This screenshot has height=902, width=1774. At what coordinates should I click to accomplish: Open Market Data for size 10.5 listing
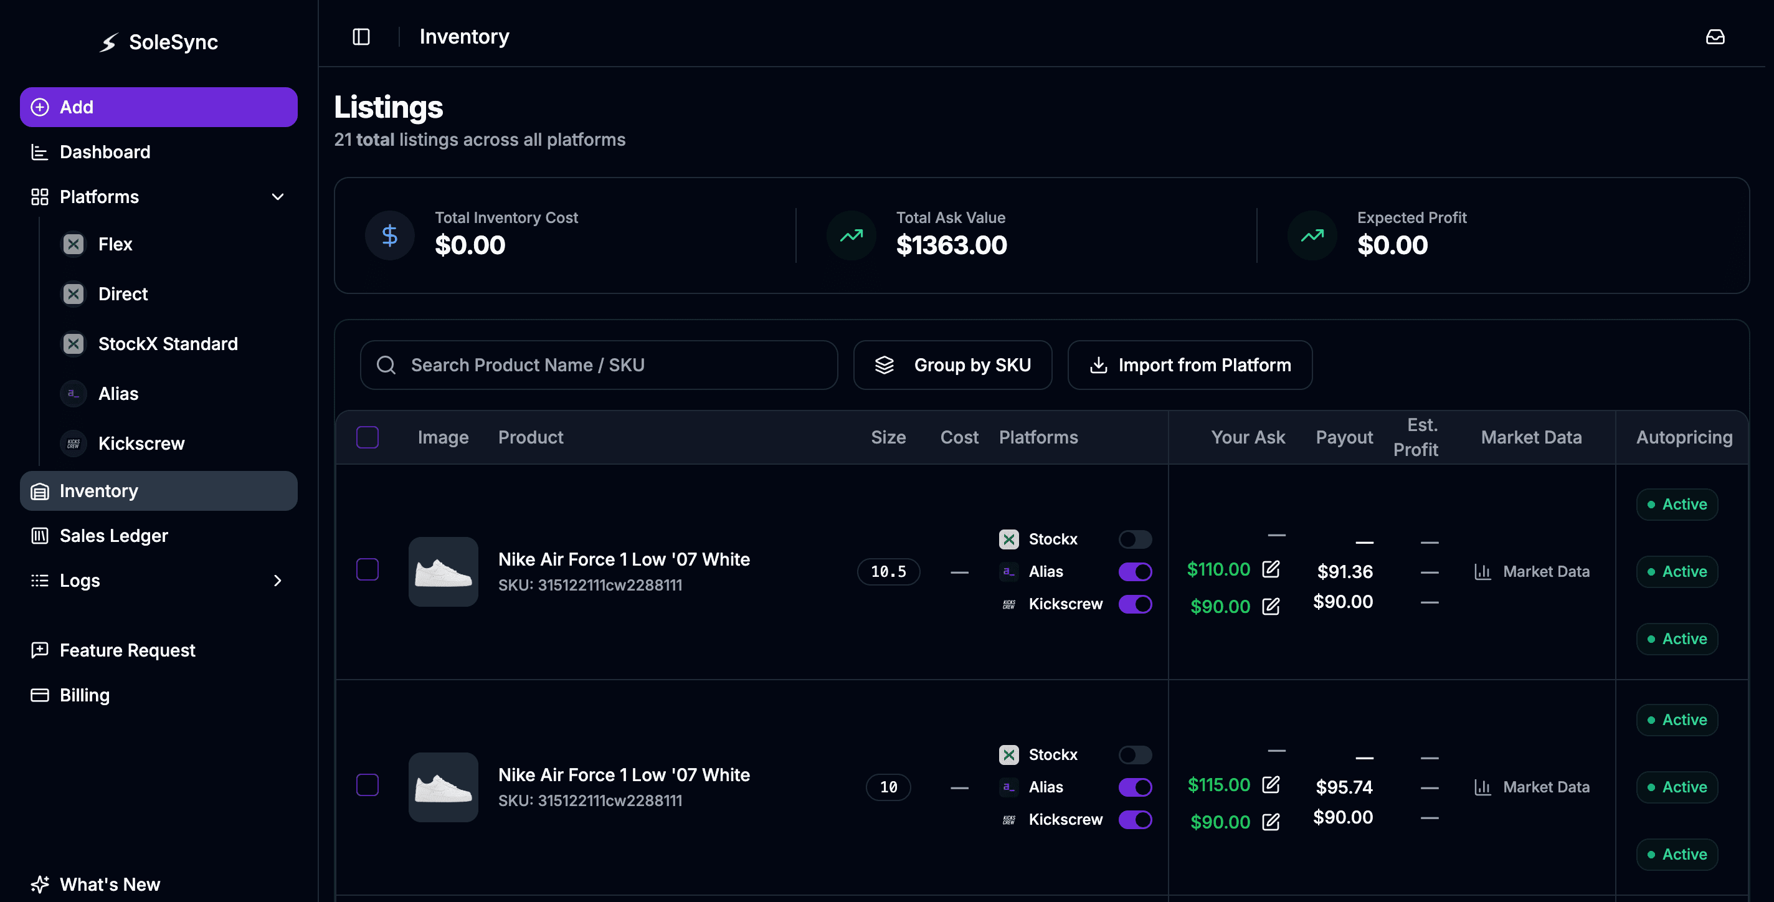click(x=1532, y=571)
